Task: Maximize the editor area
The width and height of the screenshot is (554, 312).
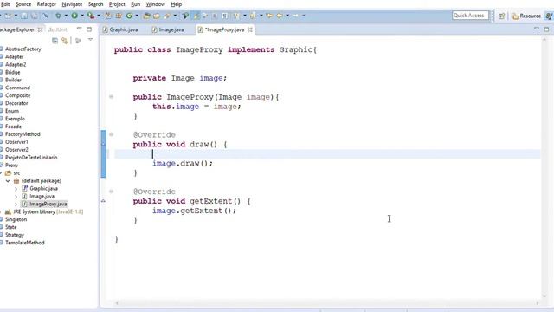Action: click(x=546, y=29)
